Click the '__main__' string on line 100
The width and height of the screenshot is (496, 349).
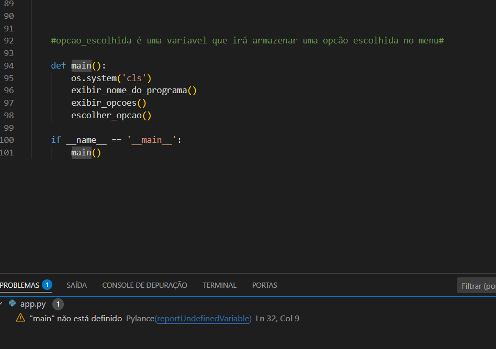(152, 140)
